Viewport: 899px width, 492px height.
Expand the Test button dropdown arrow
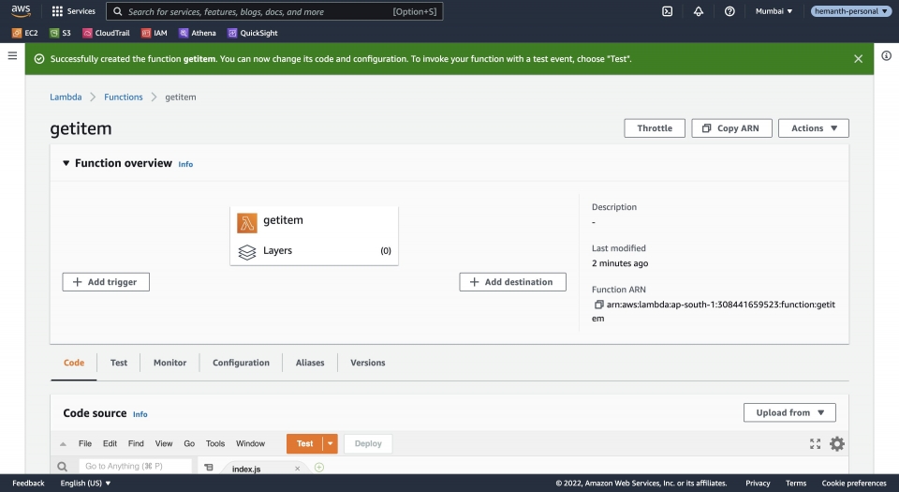331,443
